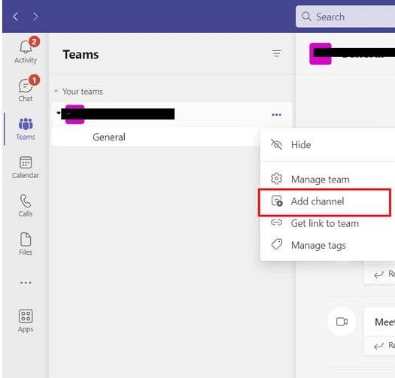This screenshot has width=395, height=378.
Task: Open the Files section
Action: (26, 244)
